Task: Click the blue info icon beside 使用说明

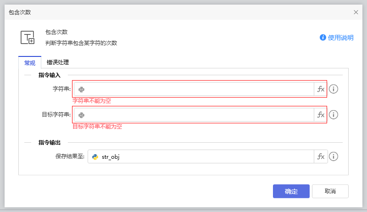Action: (323, 38)
